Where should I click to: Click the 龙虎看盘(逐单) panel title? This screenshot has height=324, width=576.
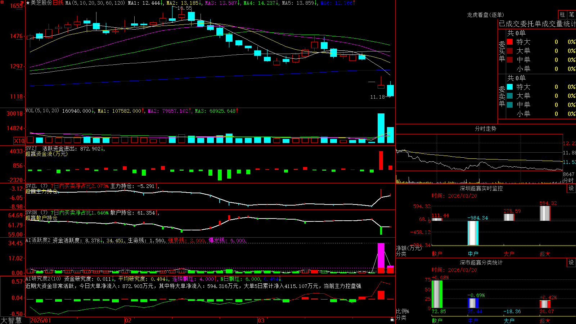tap(485, 15)
